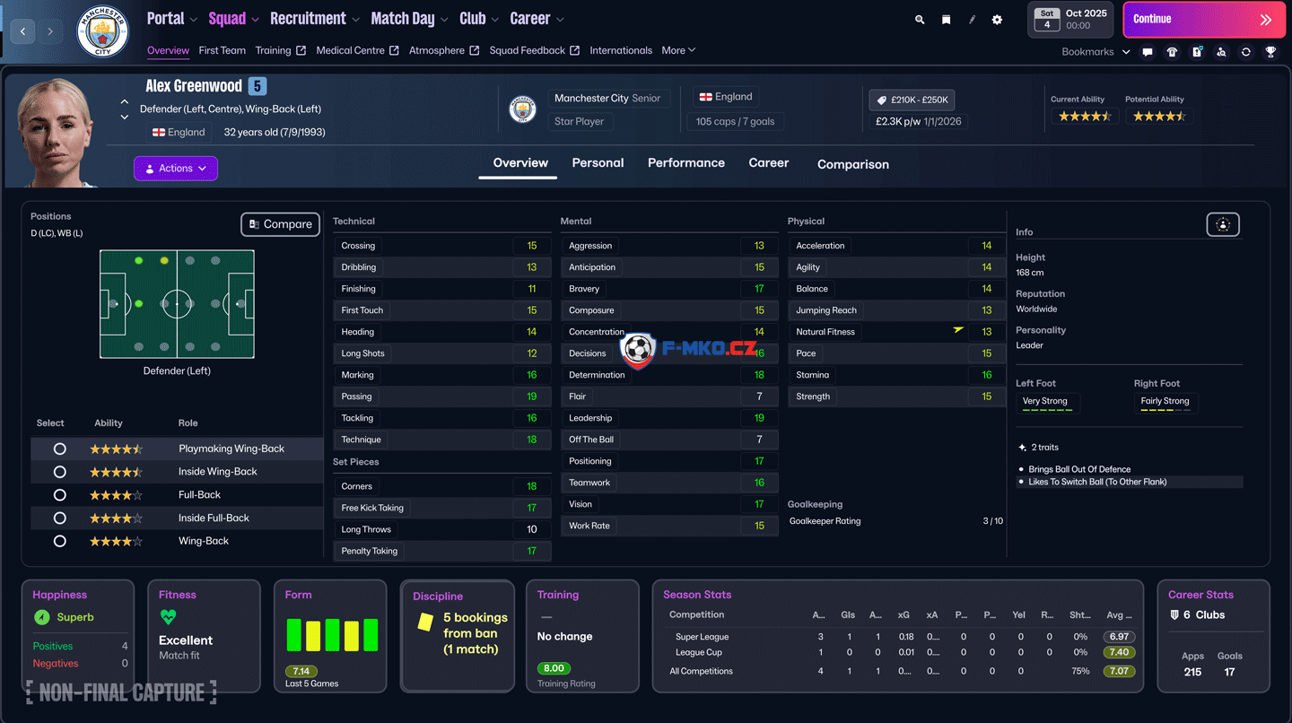The height and width of the screenshot is (723, 1292).
Task: Open Internationals submenu item
Action: 621,50
